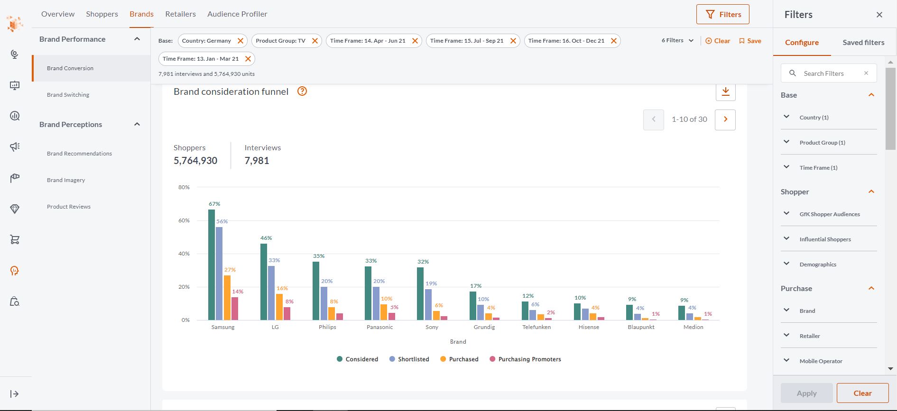Toggle the Purchased legend series
Image resolution: width=897 pixels, height=411 pixels.
click(459, 359)
